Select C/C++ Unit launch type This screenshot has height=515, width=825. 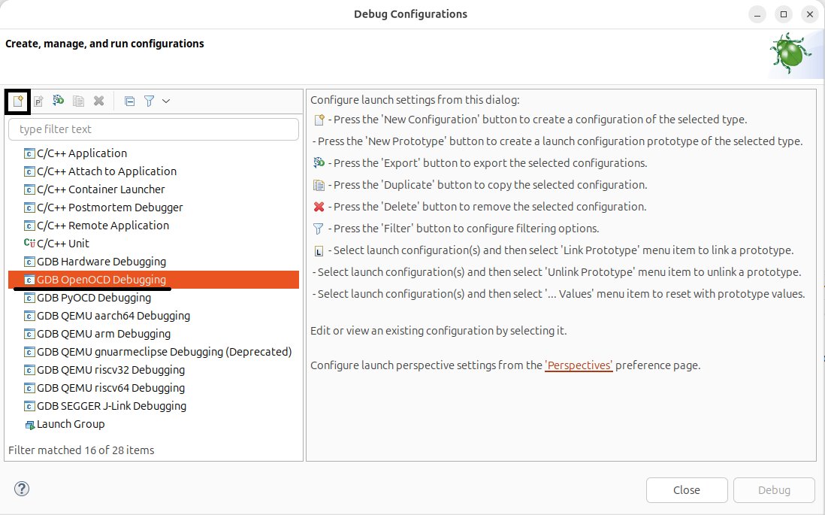pyautogui.click(x=62, y=244)
